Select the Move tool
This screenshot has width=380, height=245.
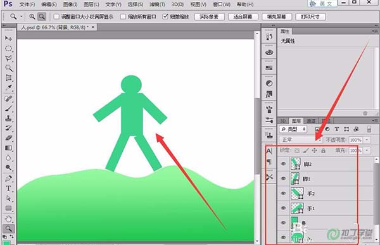[x=8, y=38]
